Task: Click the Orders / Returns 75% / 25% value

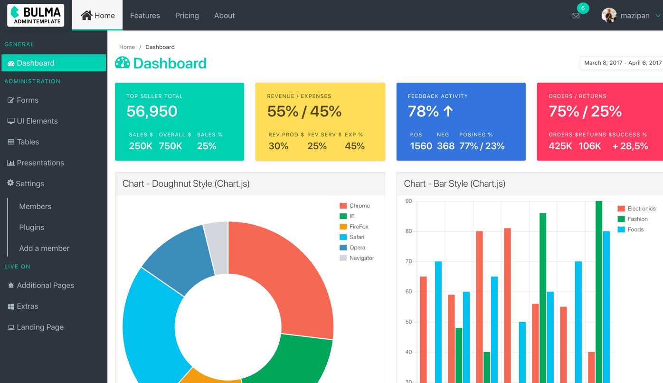Action: (x=585, y=111)
